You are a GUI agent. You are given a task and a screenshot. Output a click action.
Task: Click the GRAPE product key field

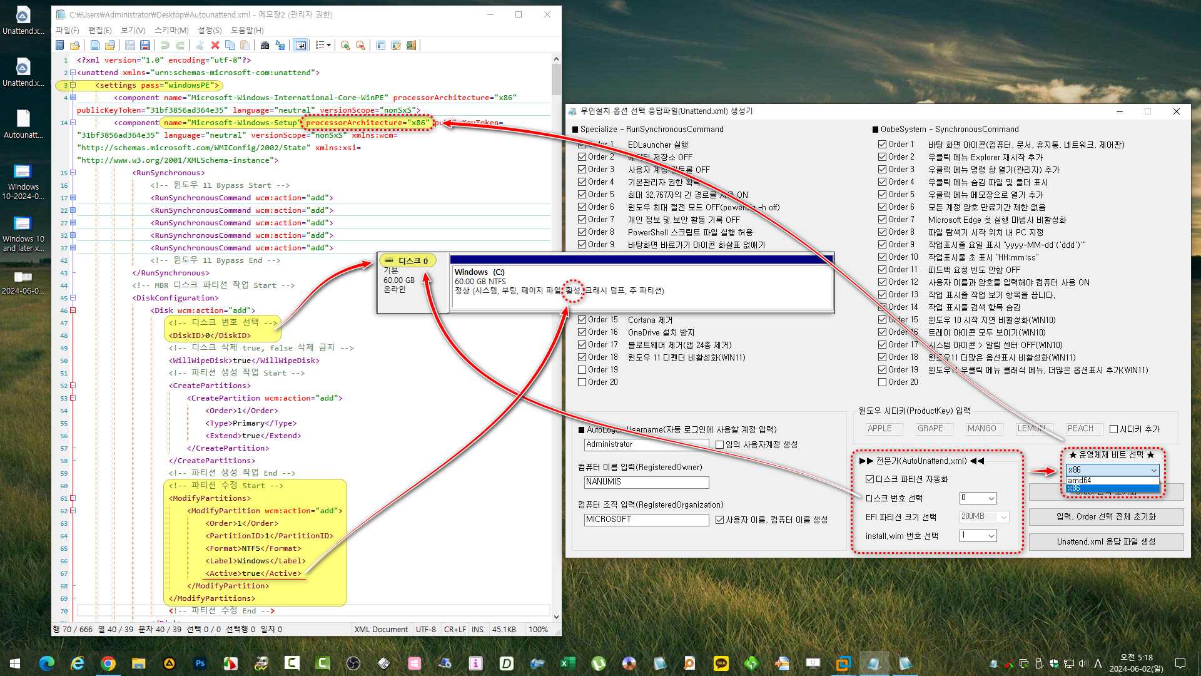coord(934,429)
